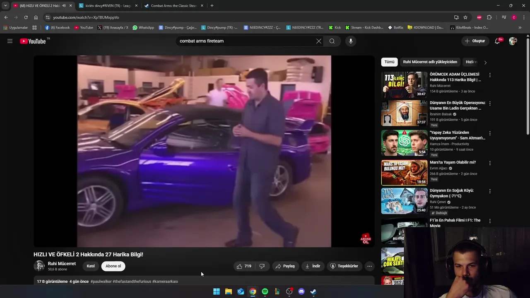Open options for Usame Bin Ladin video
Viewport: 530px width, 298px height.
[490, 103]
